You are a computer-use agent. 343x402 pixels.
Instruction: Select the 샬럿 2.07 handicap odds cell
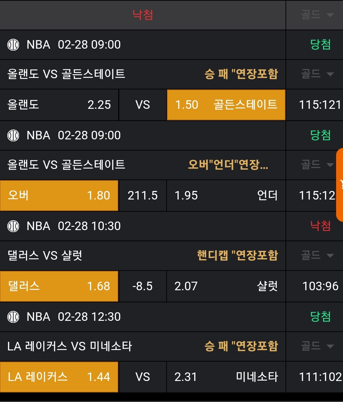point(226,286)
